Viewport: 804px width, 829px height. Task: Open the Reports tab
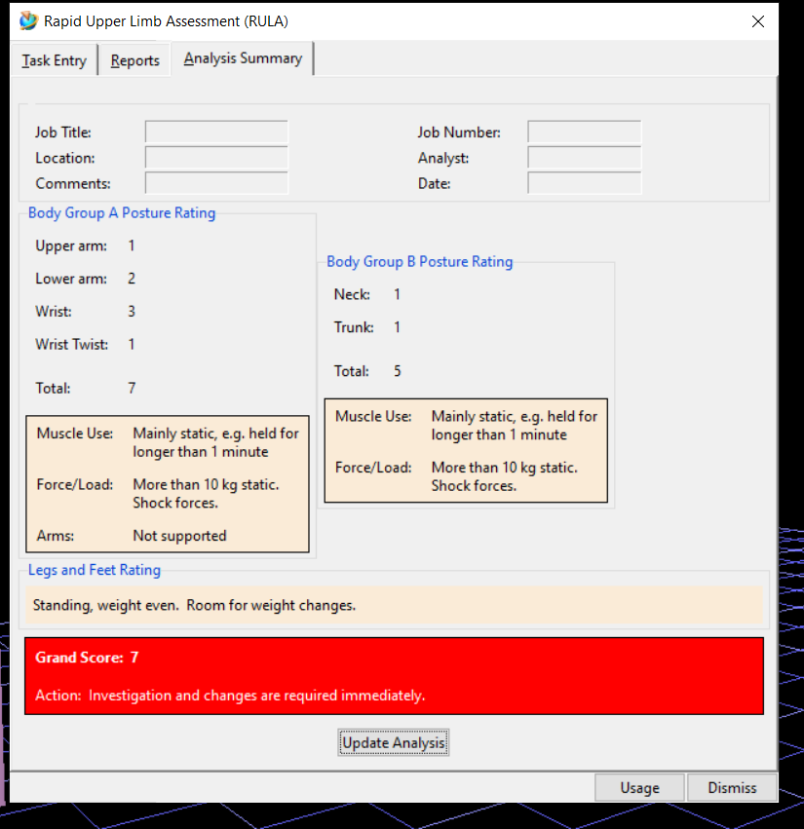tap(134, 60)
